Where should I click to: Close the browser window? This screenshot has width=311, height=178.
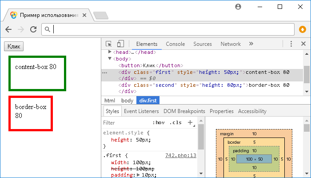[x=300, y=7]
